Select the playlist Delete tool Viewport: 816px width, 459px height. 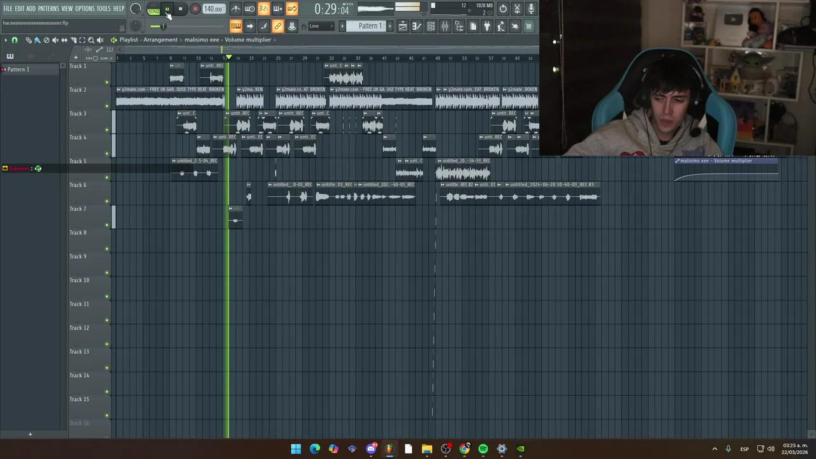46,40
